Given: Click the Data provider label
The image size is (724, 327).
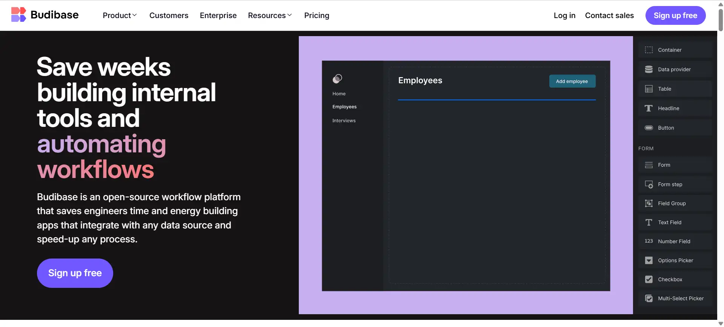Looking at the screenshot, I should coord(674,69).
